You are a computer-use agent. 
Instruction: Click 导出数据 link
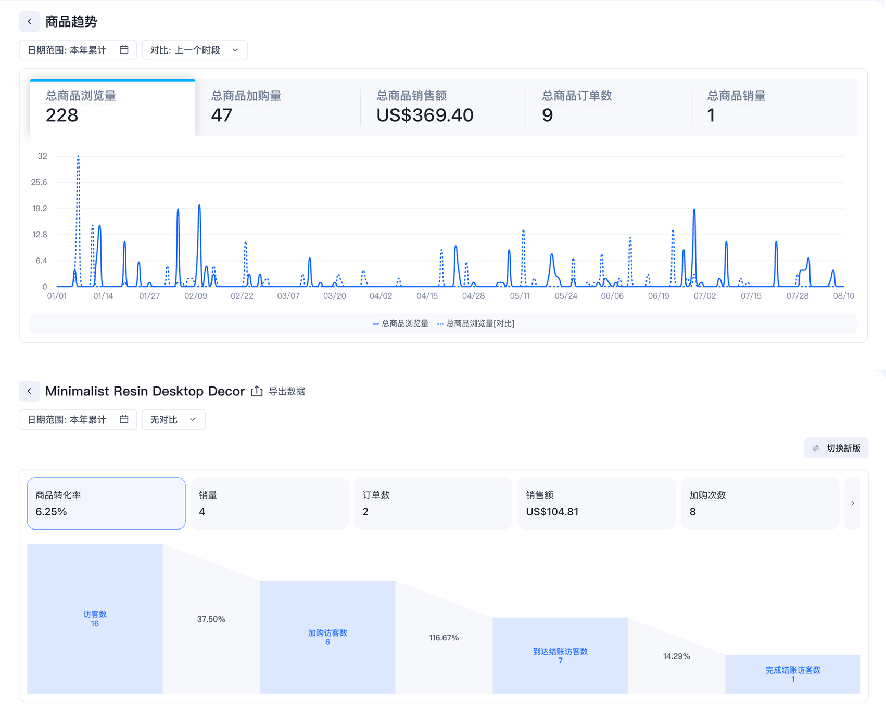[287, 391]
